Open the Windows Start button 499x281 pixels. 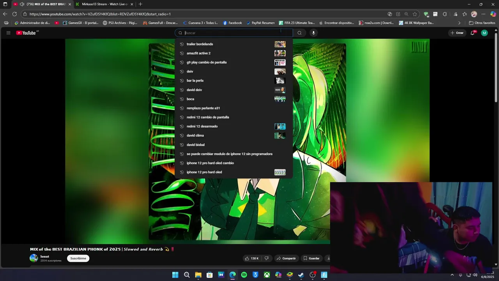[x=175, y=275]
